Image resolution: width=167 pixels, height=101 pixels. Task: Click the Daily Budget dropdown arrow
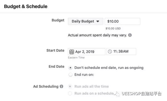(98, 21)
